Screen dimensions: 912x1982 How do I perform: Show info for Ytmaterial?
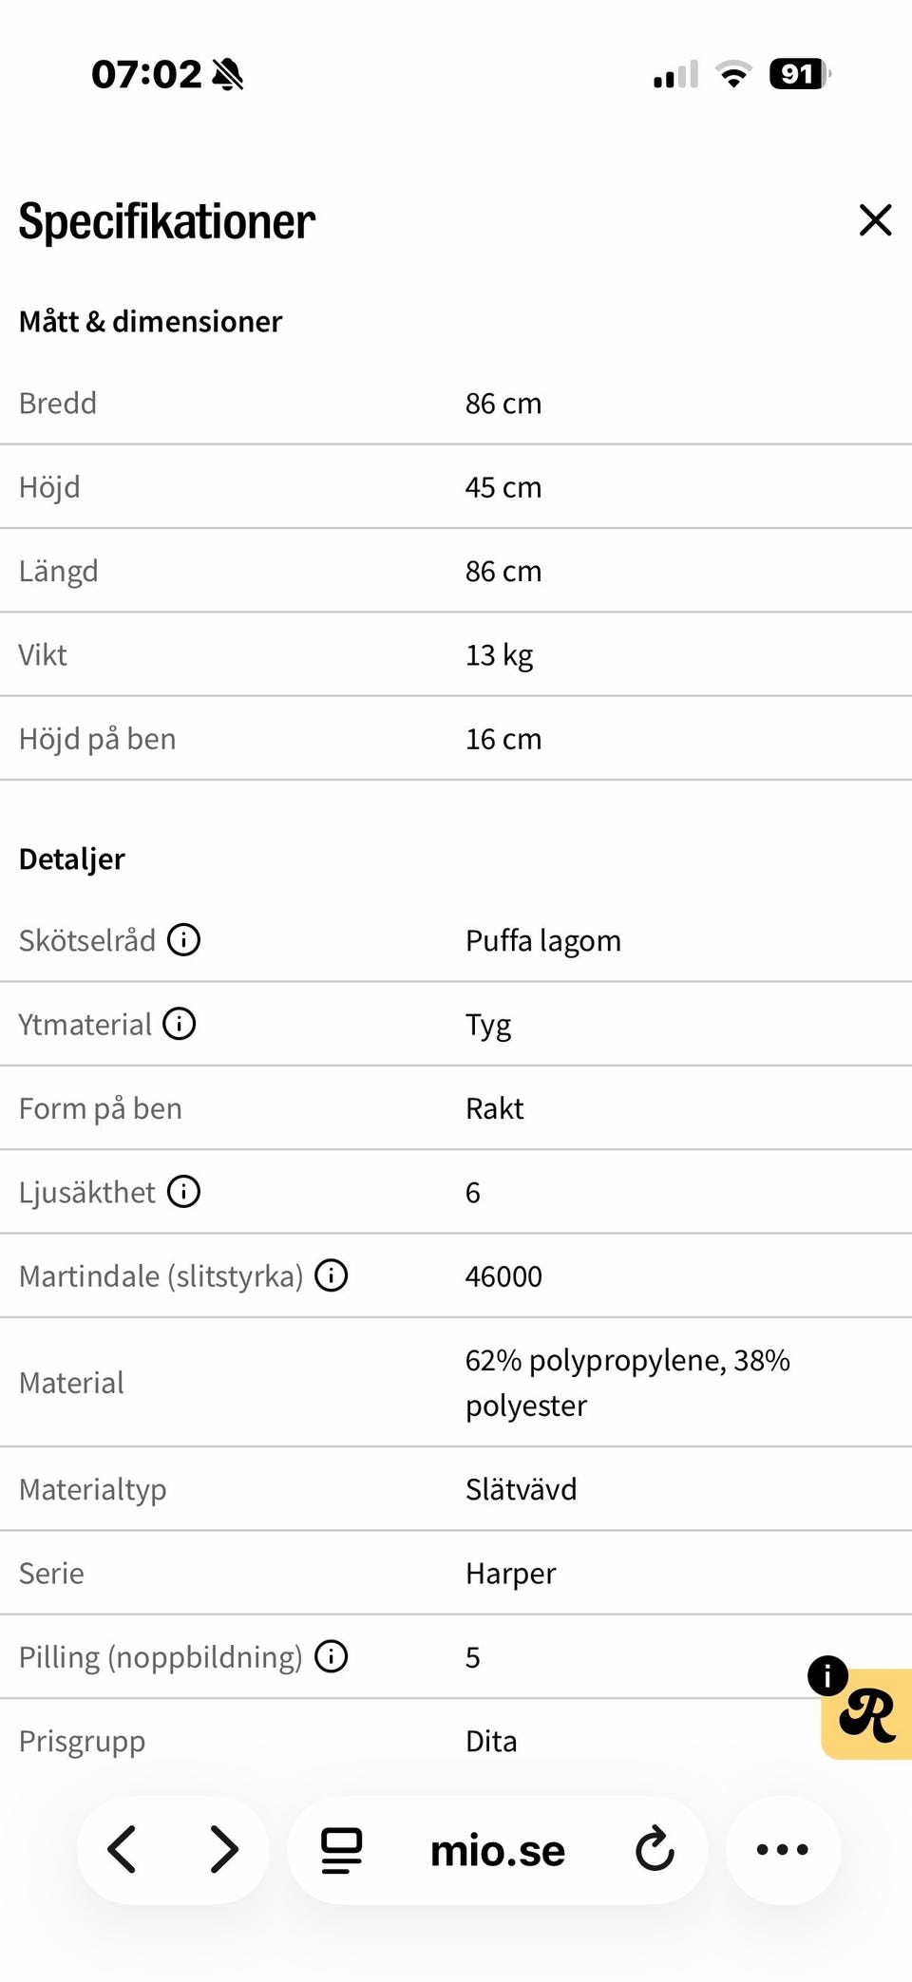(x=179, y=1024)
